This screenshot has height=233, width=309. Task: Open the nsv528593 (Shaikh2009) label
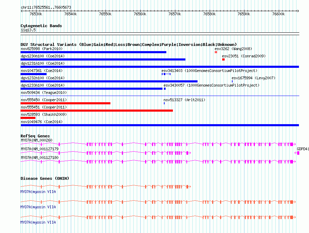(44, 114)
